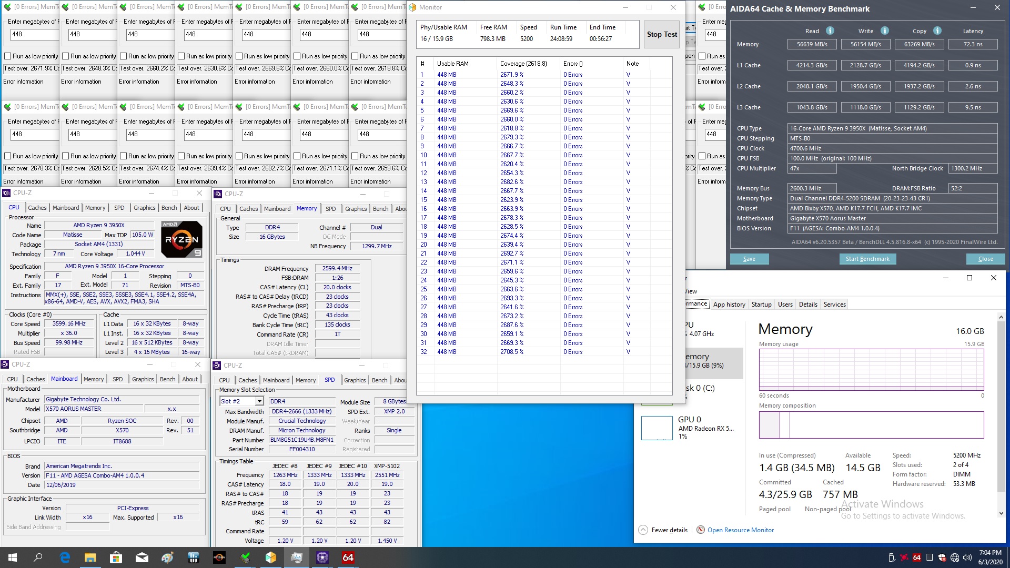Click megabytes field in MemTest at 2671.9%
This screenshot has width=1010, height=568.
point(34,34)
